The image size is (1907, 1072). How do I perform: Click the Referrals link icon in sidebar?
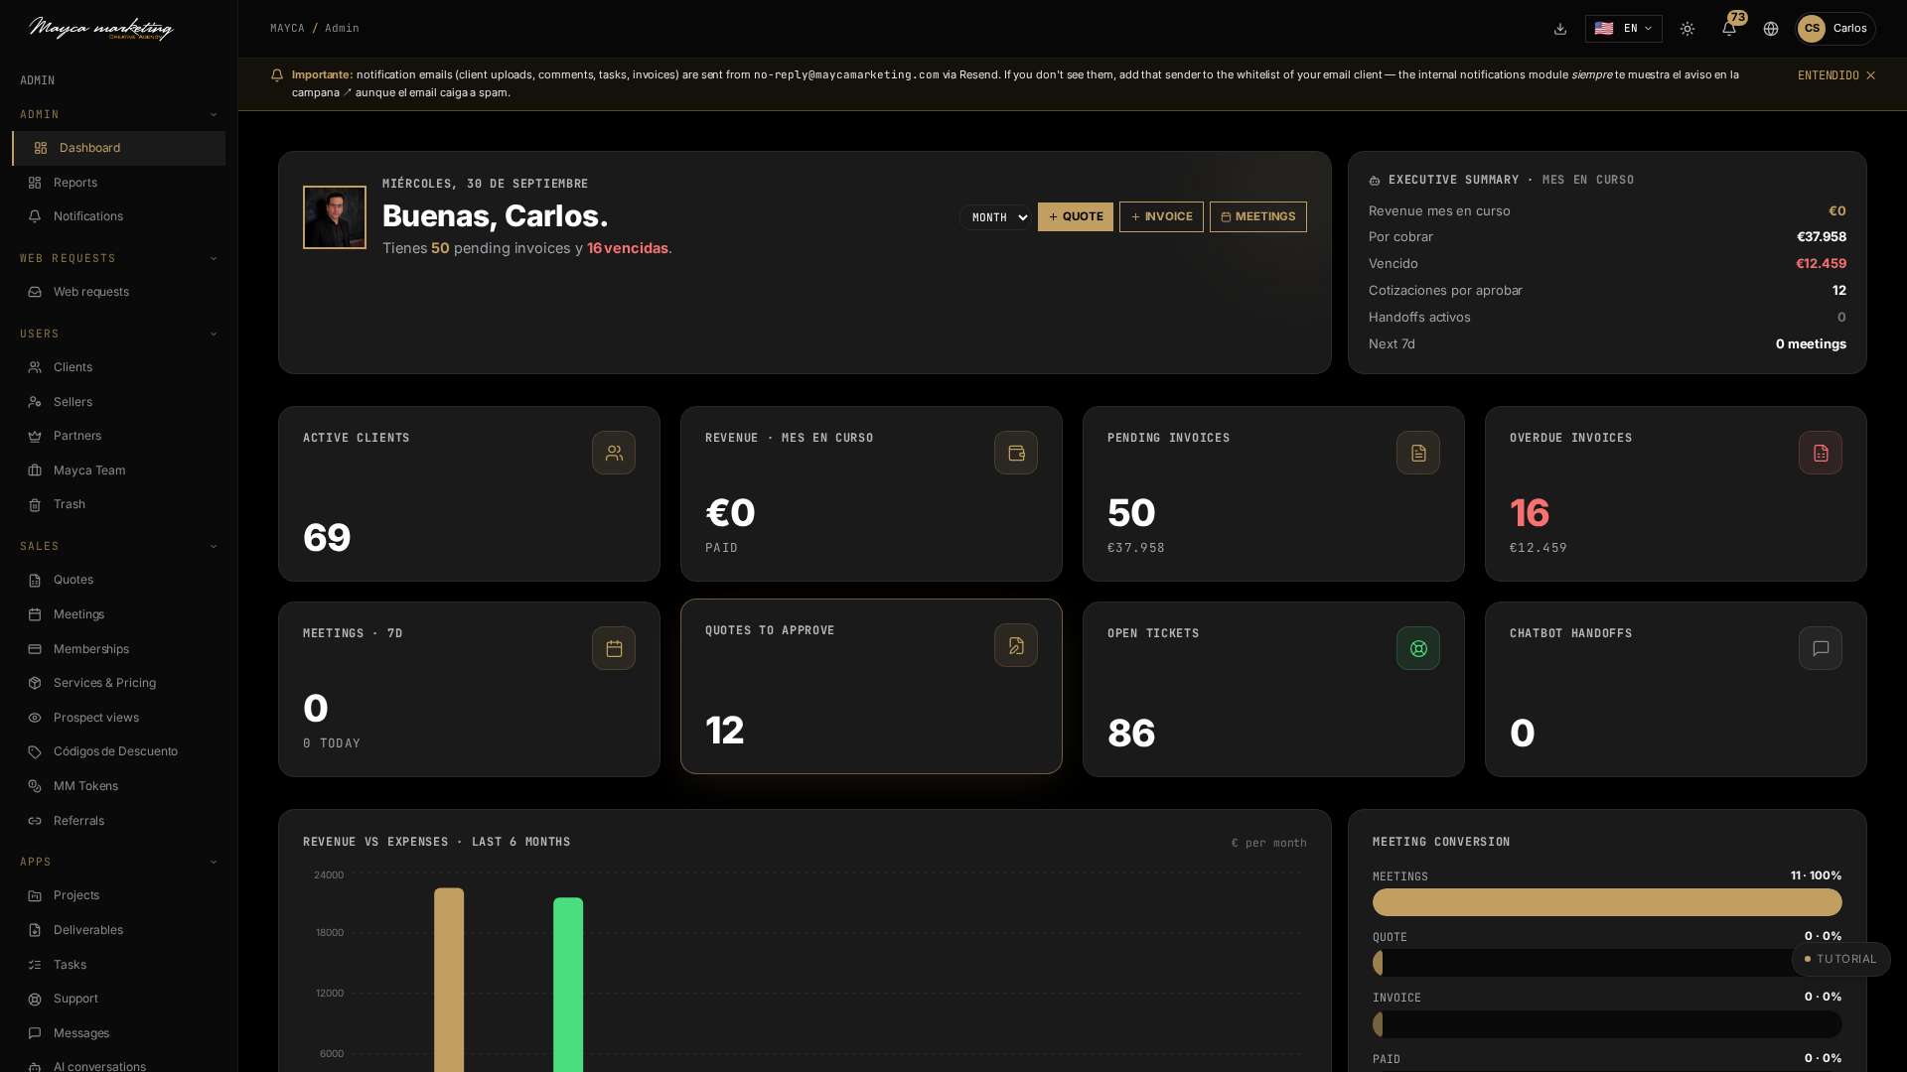point(35,821)
